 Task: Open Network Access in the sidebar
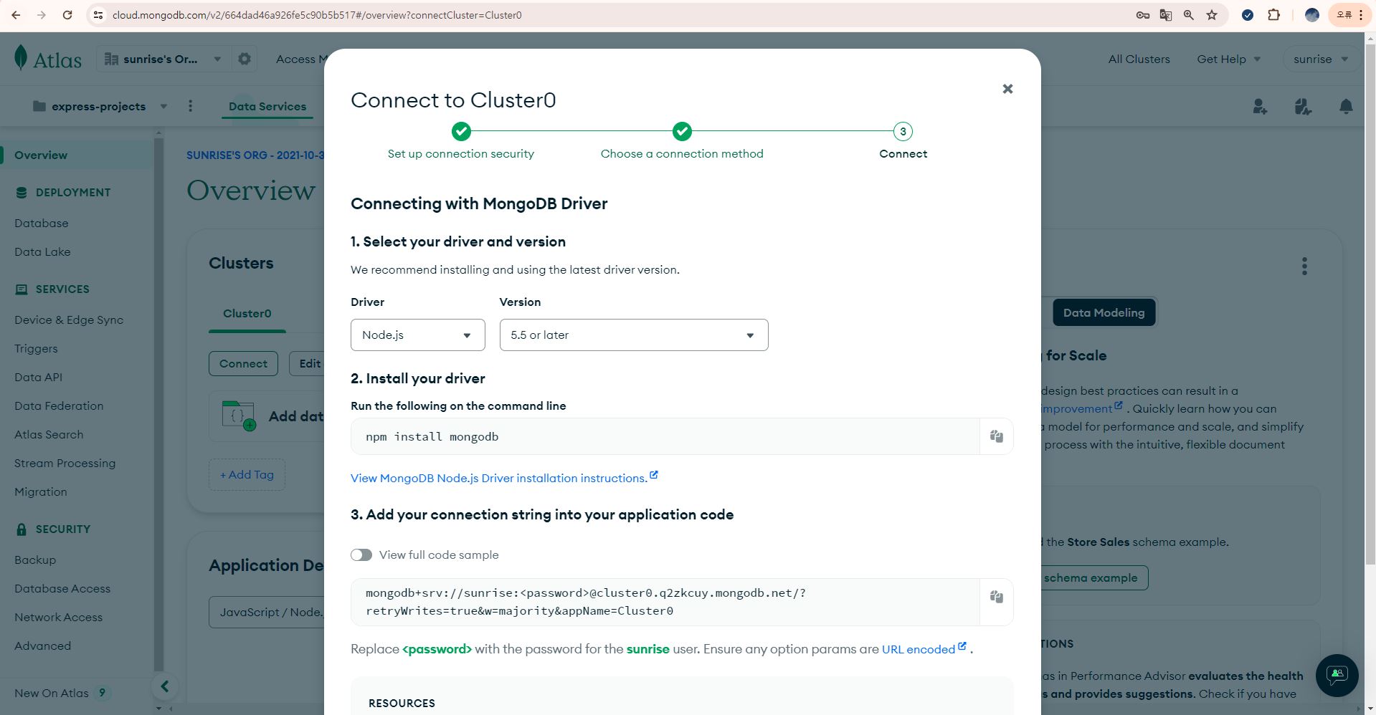(58, 617)
